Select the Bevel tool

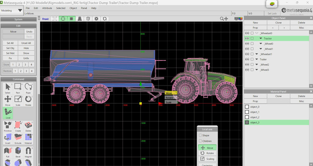click(18, 152)
